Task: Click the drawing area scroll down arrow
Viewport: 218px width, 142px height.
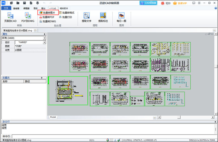Action: tap(216, 114)
